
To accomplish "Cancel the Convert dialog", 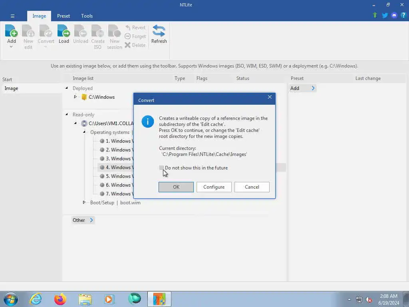I will tap(252, 187).
